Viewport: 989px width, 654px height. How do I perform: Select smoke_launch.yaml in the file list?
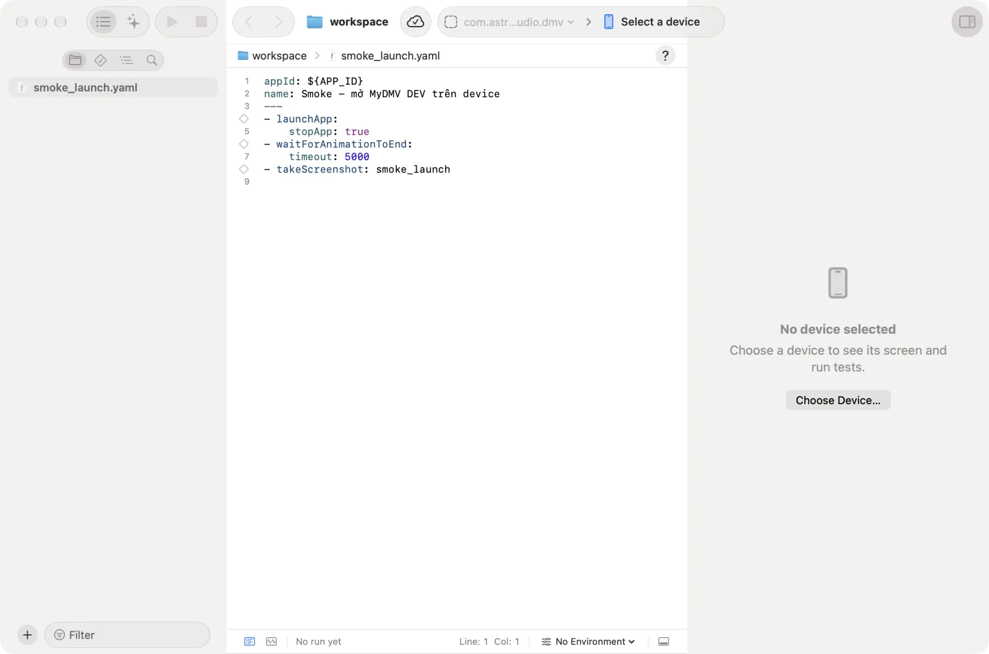pyautogui.click(x=113, y=88)
